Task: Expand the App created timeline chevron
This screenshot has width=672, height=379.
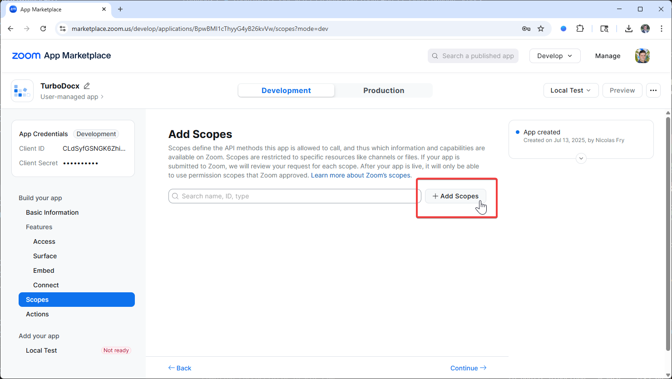Action: click(581, 159)
